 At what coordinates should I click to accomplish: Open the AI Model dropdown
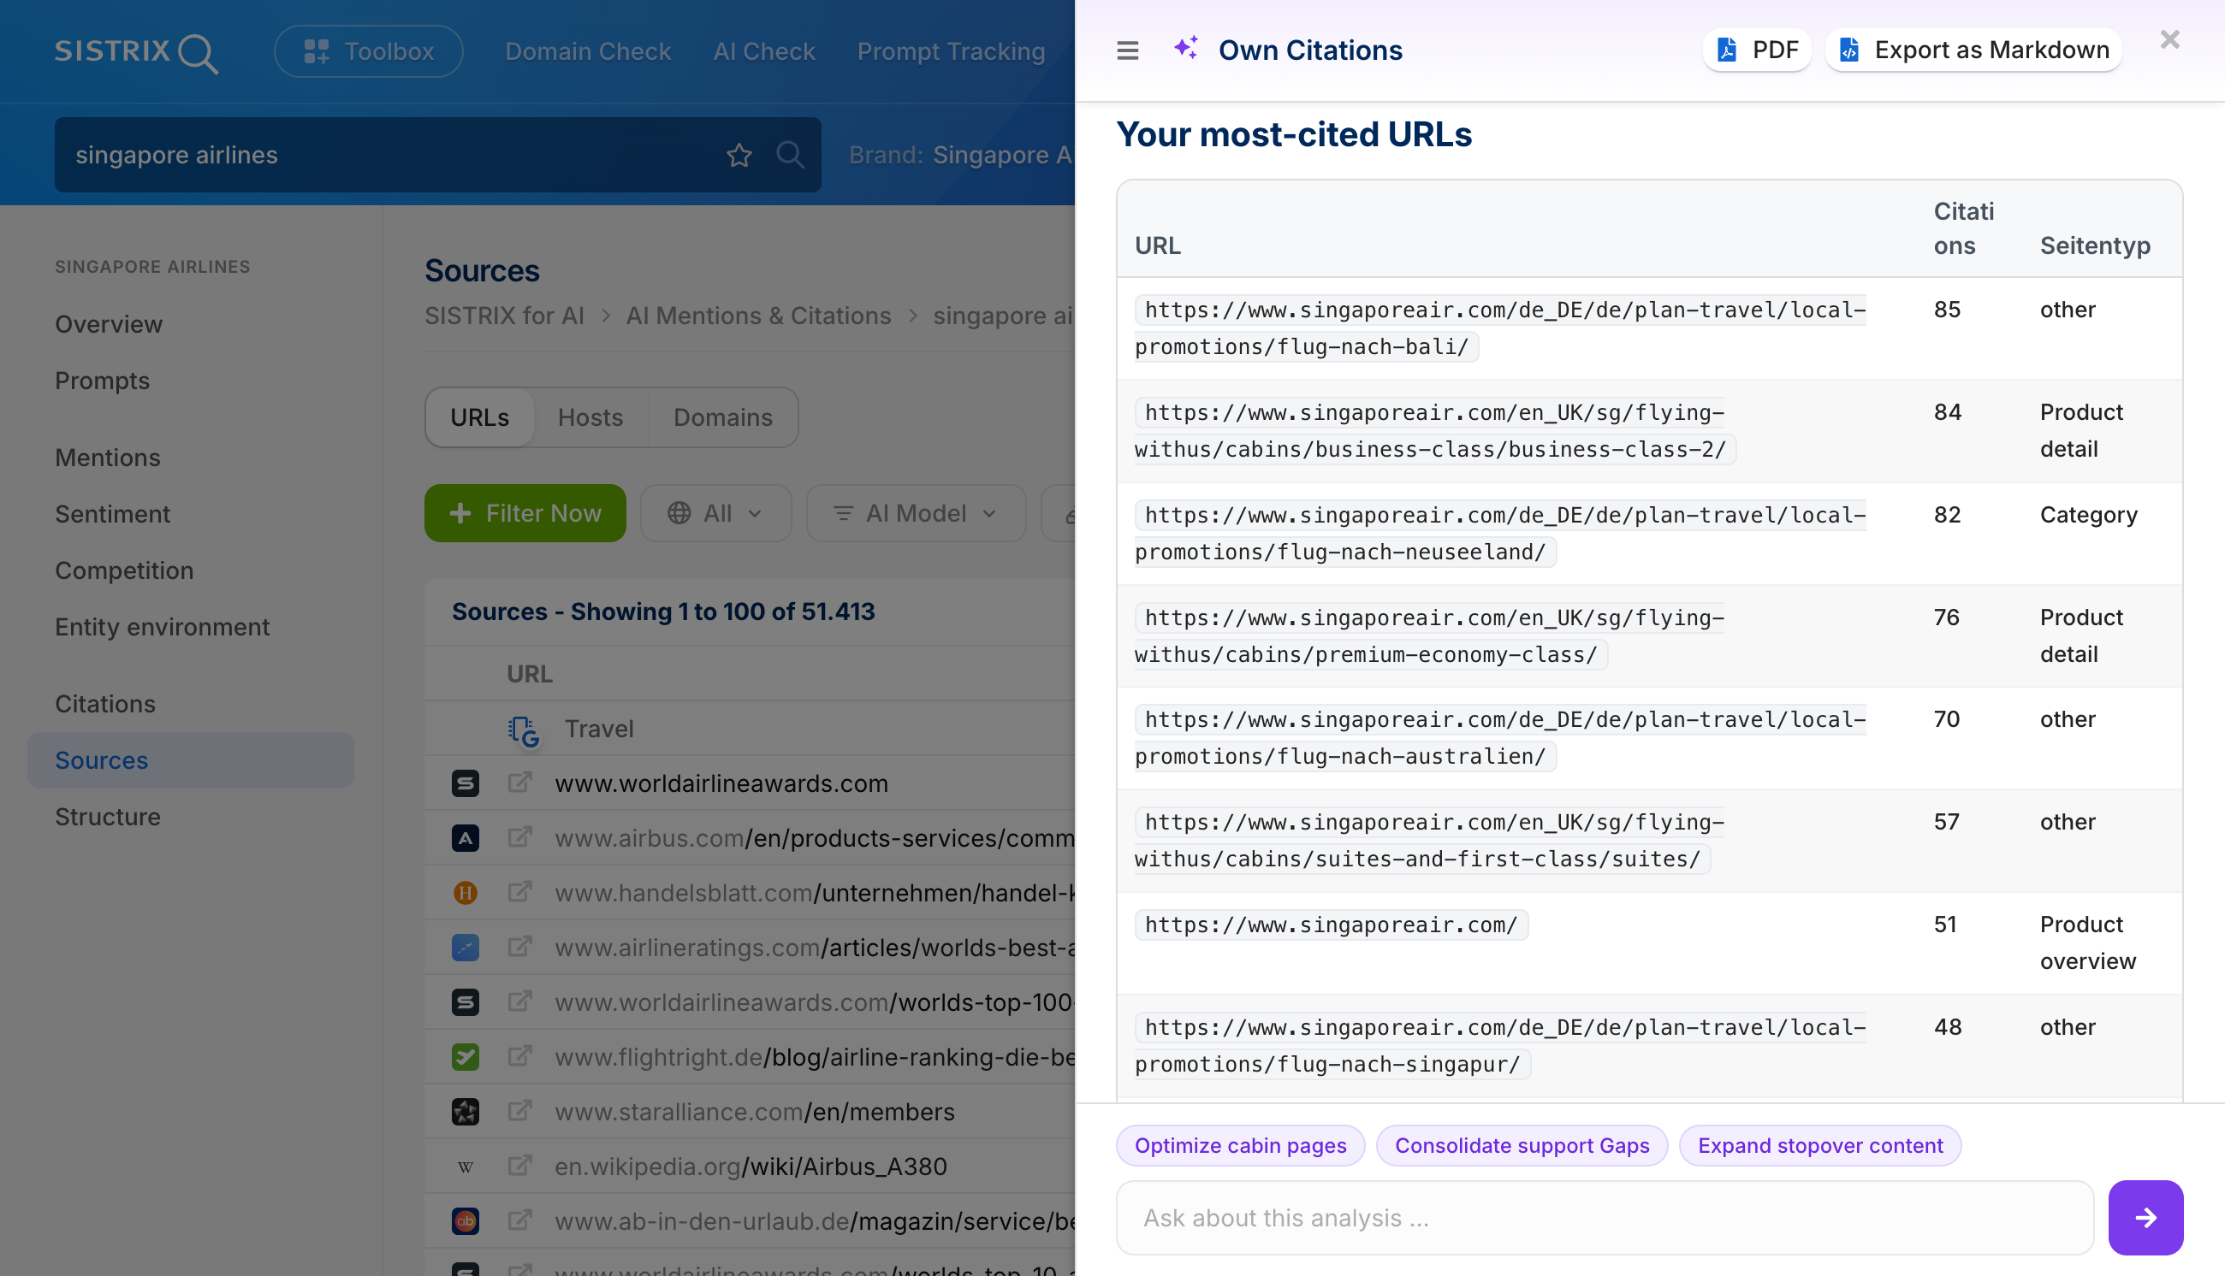[x=916, y=513]
